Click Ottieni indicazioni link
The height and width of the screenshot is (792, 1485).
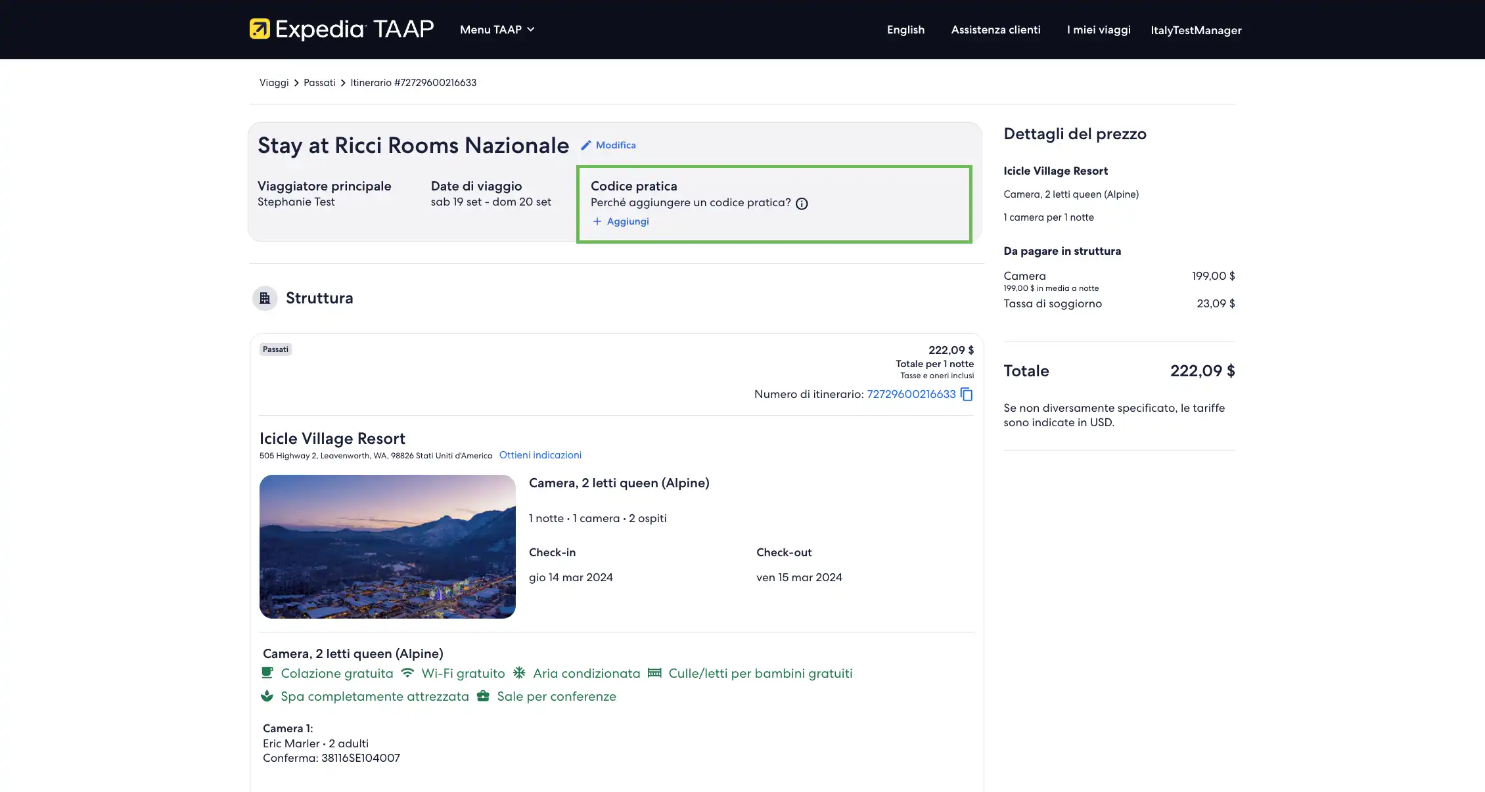click(540, 455)
